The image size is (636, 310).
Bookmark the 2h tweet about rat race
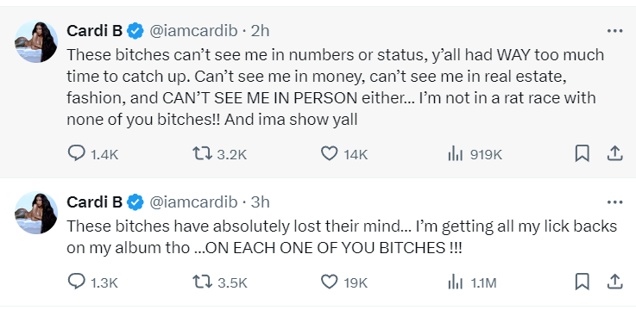tap(582, 154)
